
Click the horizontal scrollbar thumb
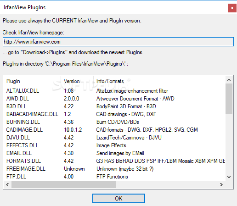(63, 184)
